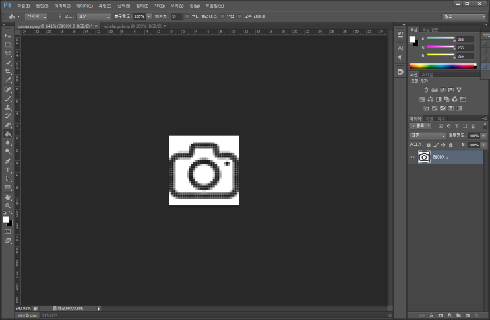
Task: Pick a color from the spectrum ramp
Action: pyautogui.click(x=443, y=66)
